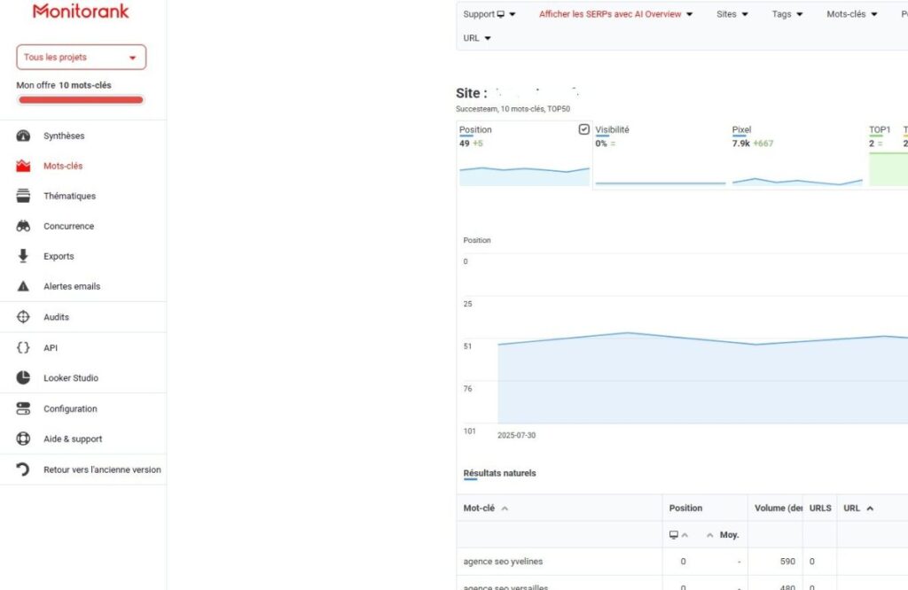Select the Résultats naturels tab

click(x=499, y=473)
